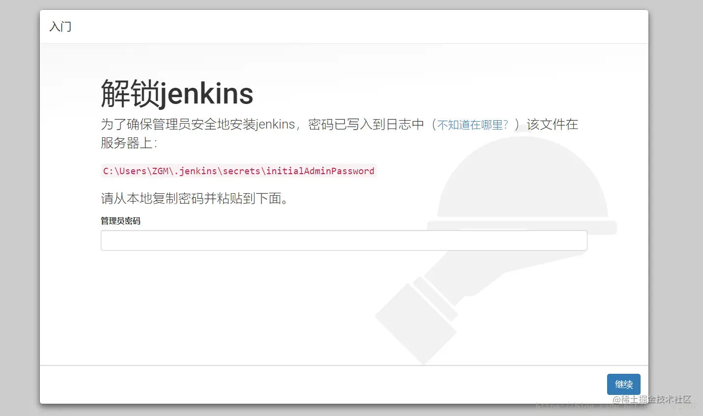This screenshot has height=416, width=703.
Task: Click the secrets folder segment in path
Action: click(x=241, y=171)
